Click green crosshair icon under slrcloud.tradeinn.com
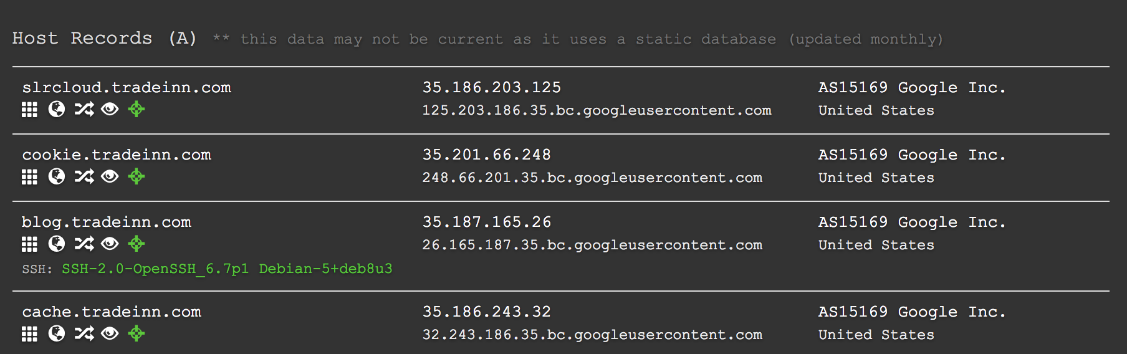The height and width of the screenshot is (354, 1127). [137, 110]
